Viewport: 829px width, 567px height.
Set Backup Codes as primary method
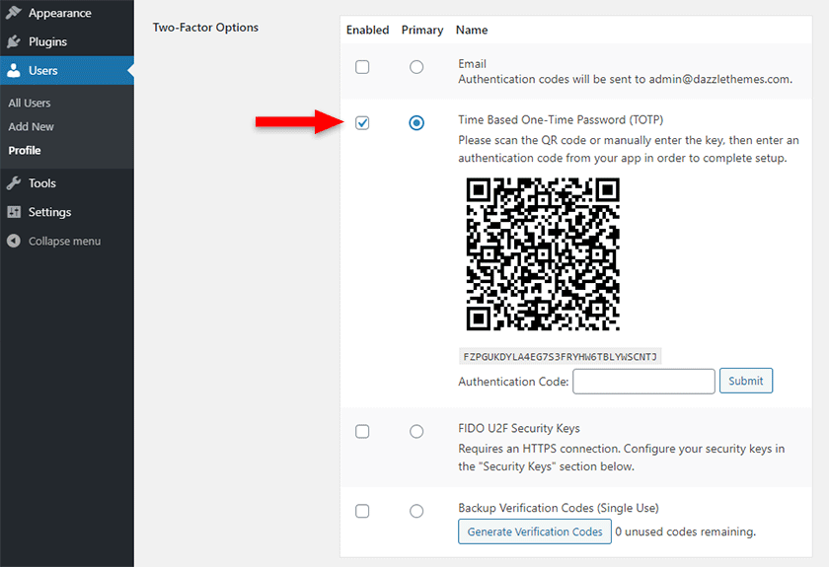[x=416, y=511]
